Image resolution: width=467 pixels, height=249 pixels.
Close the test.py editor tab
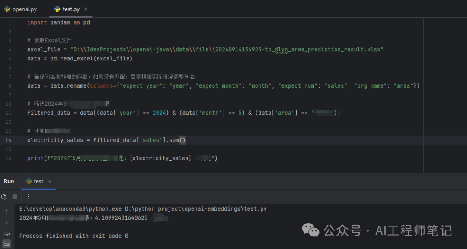pyautogui.click(x=86, y=9)
